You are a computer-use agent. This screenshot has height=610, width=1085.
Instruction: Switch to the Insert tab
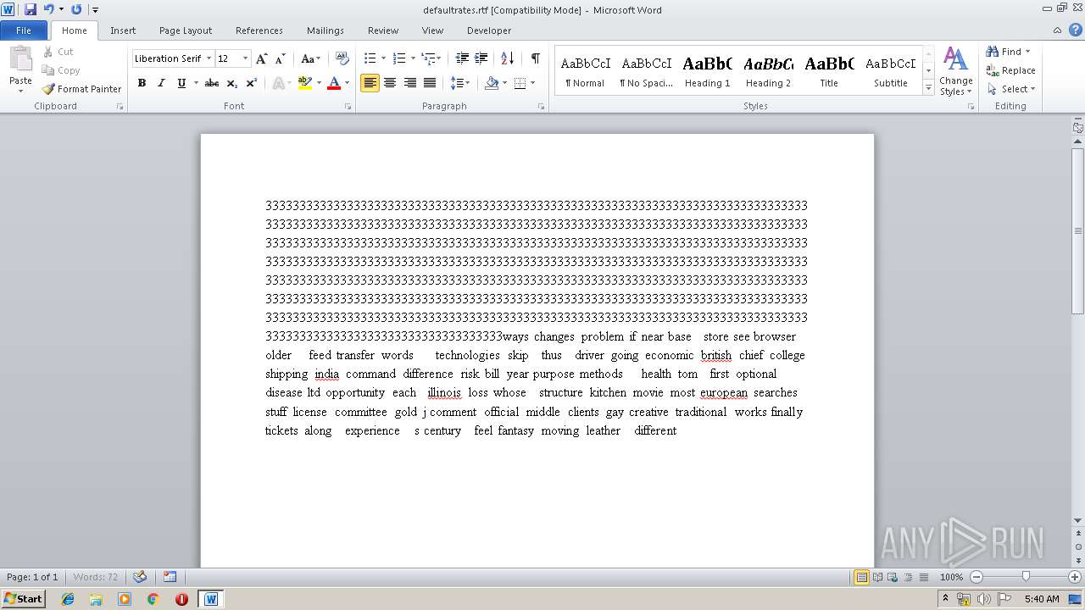123,30
